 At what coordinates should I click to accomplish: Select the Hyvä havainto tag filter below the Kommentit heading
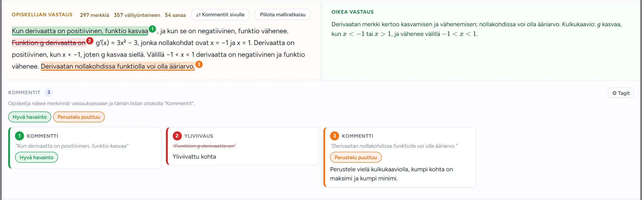(30, 117)
